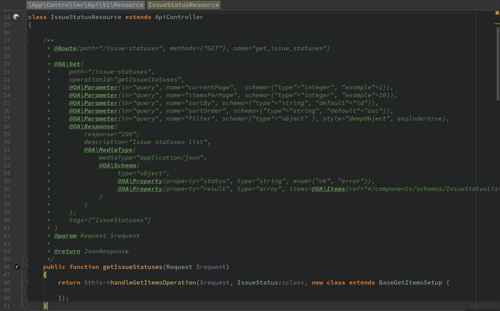Click the BaseGetItemsSetup class name

[x=410, y=282]
